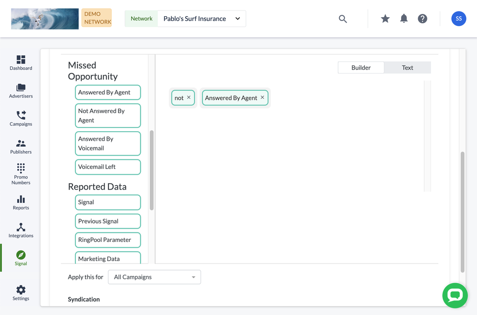Click the DEMO NETWORK badge

click(x=96, y=18)
